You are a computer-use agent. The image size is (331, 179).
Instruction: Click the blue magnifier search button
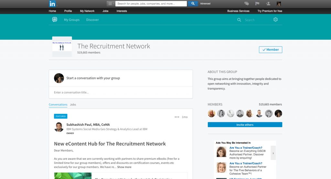coord(193,4)
